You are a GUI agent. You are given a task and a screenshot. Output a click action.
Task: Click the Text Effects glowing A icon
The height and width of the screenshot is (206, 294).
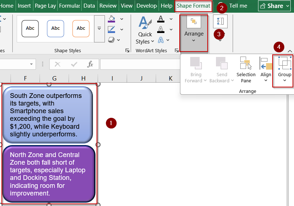click(161, 40)
